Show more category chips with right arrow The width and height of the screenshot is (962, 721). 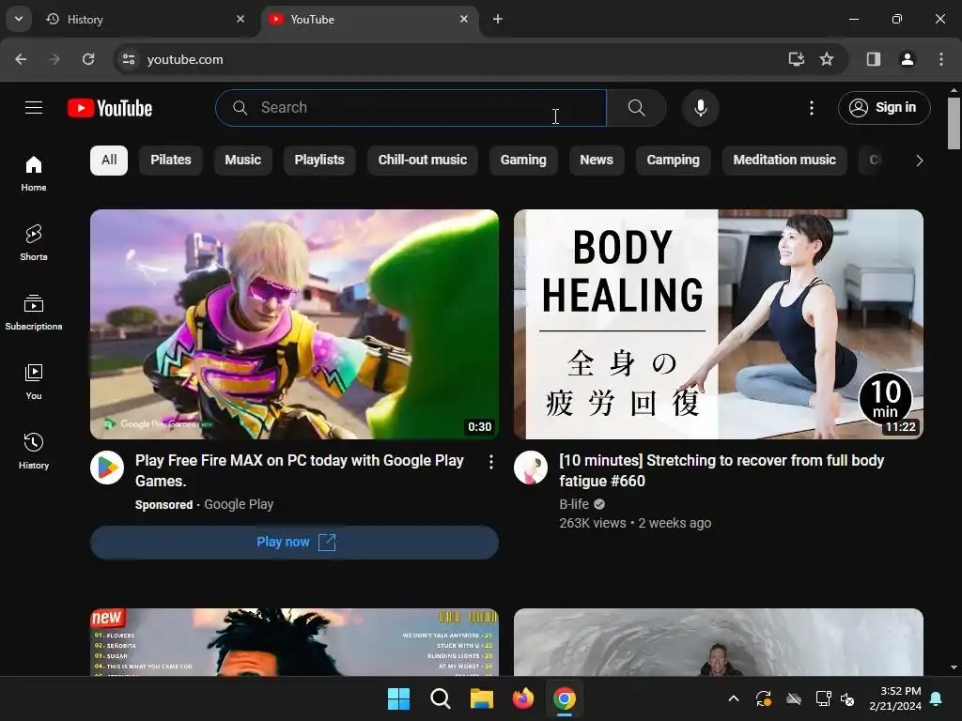point(919,161)
